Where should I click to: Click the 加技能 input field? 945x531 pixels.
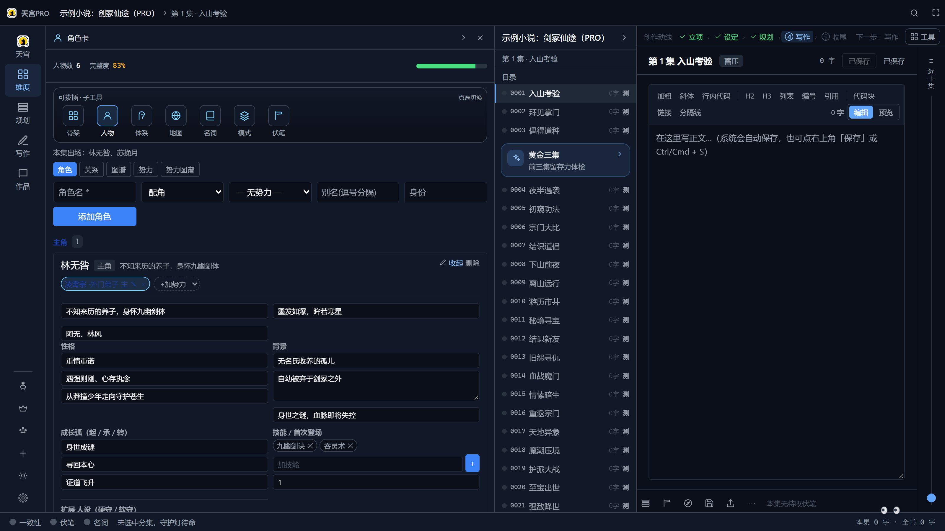pos(368,464)
